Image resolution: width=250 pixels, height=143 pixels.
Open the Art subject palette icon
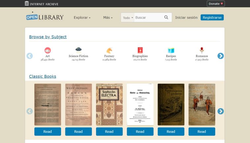(x=48, y=50)
